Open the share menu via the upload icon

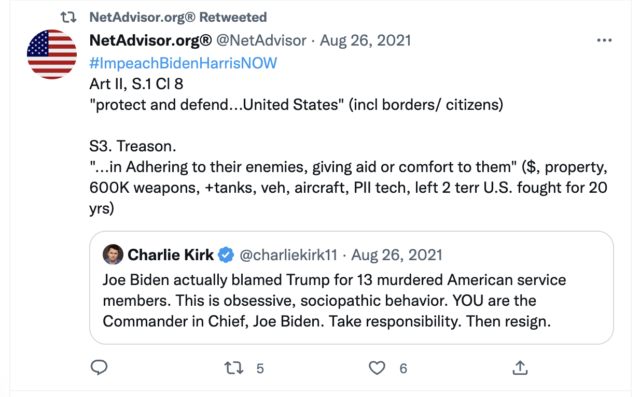tap(520, 368)
